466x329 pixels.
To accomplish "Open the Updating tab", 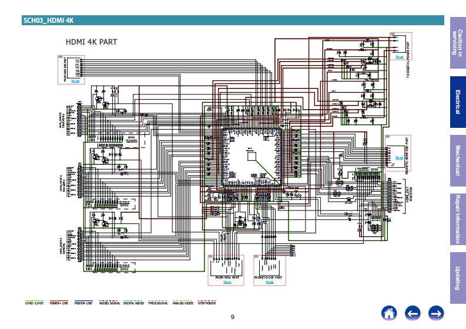I will pos(458,277).
